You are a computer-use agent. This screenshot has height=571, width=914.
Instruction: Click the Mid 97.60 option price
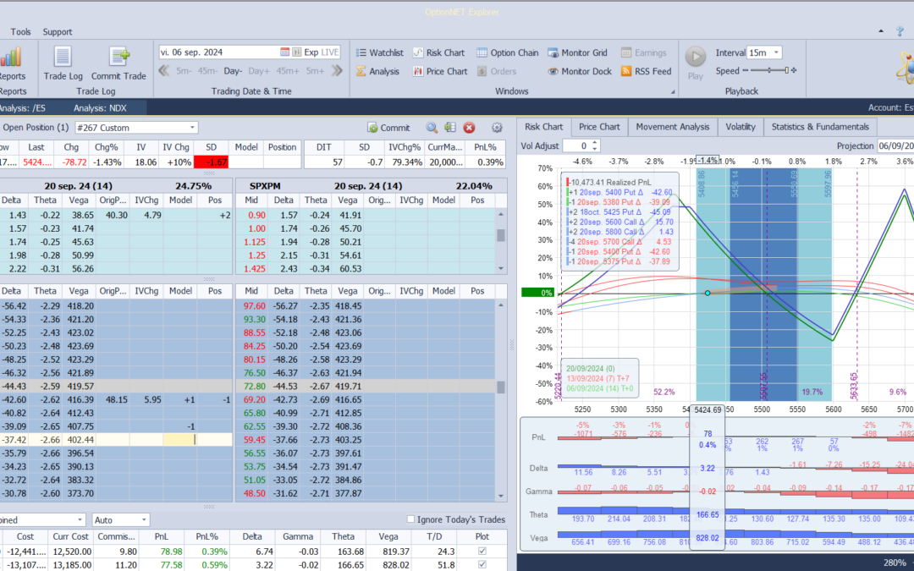pyautogui.click(x=254, y=306)
